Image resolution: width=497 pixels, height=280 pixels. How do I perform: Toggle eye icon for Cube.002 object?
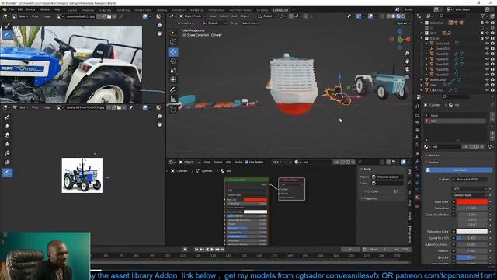click(487, 90)
